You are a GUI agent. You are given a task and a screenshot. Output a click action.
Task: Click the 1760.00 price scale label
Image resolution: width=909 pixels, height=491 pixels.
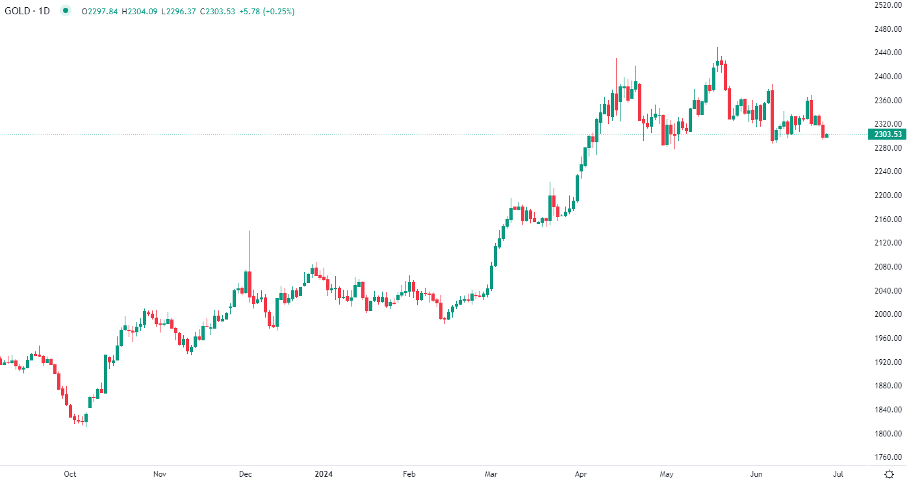(x=888, y=457)
